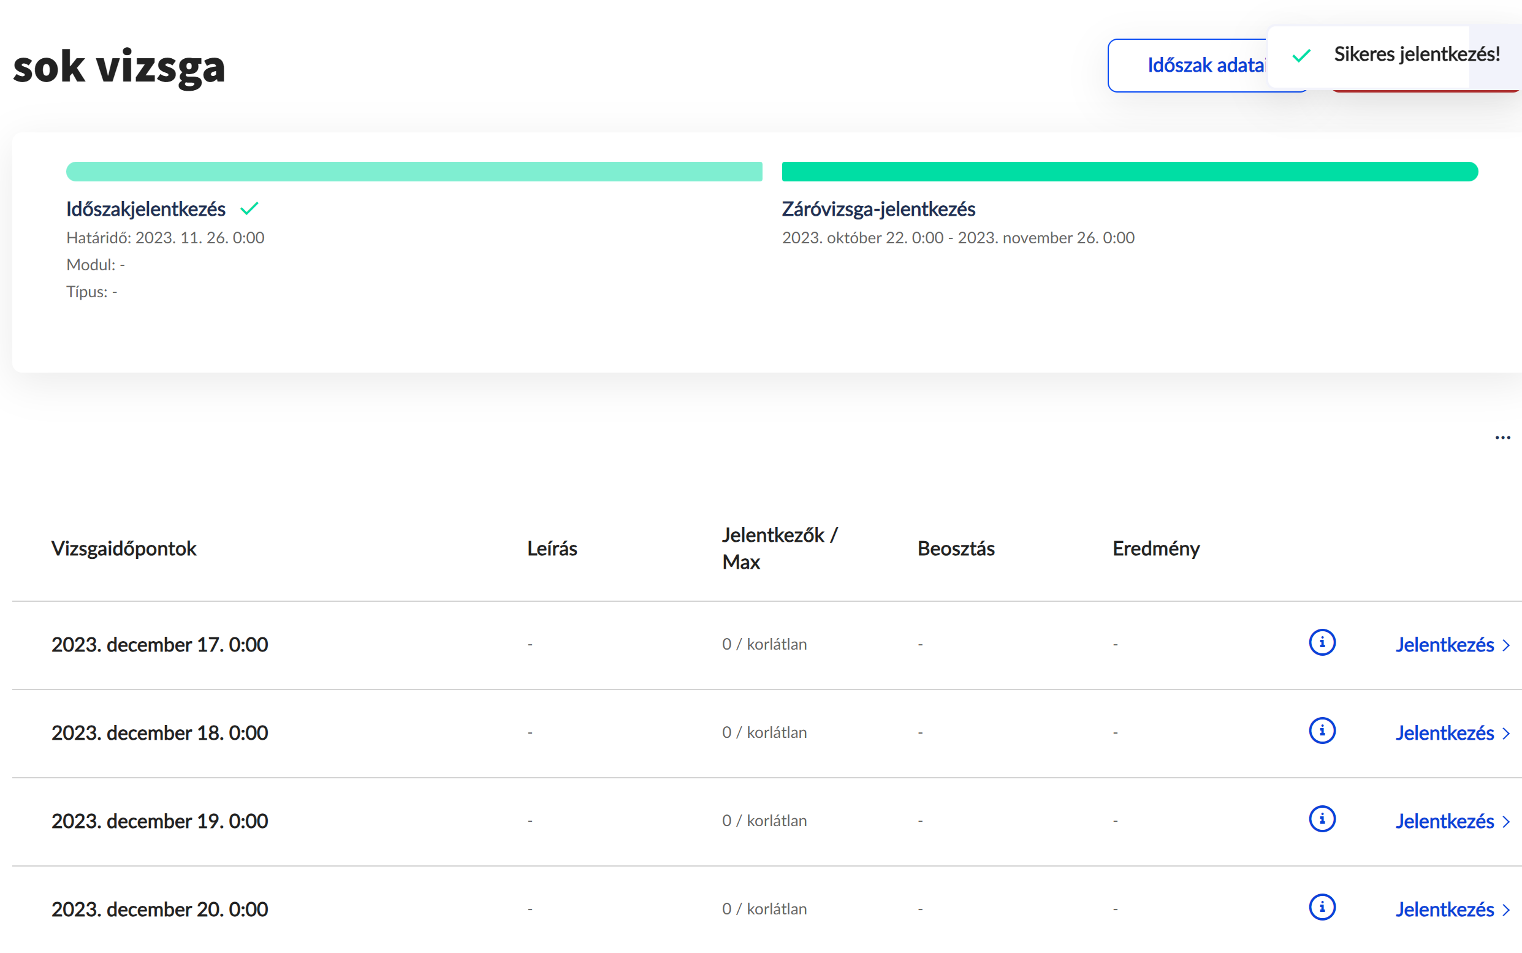Click the Vizsgaidőpontok column header
The height and width of the screenshot is (953, 1522).
coord(124,549)
